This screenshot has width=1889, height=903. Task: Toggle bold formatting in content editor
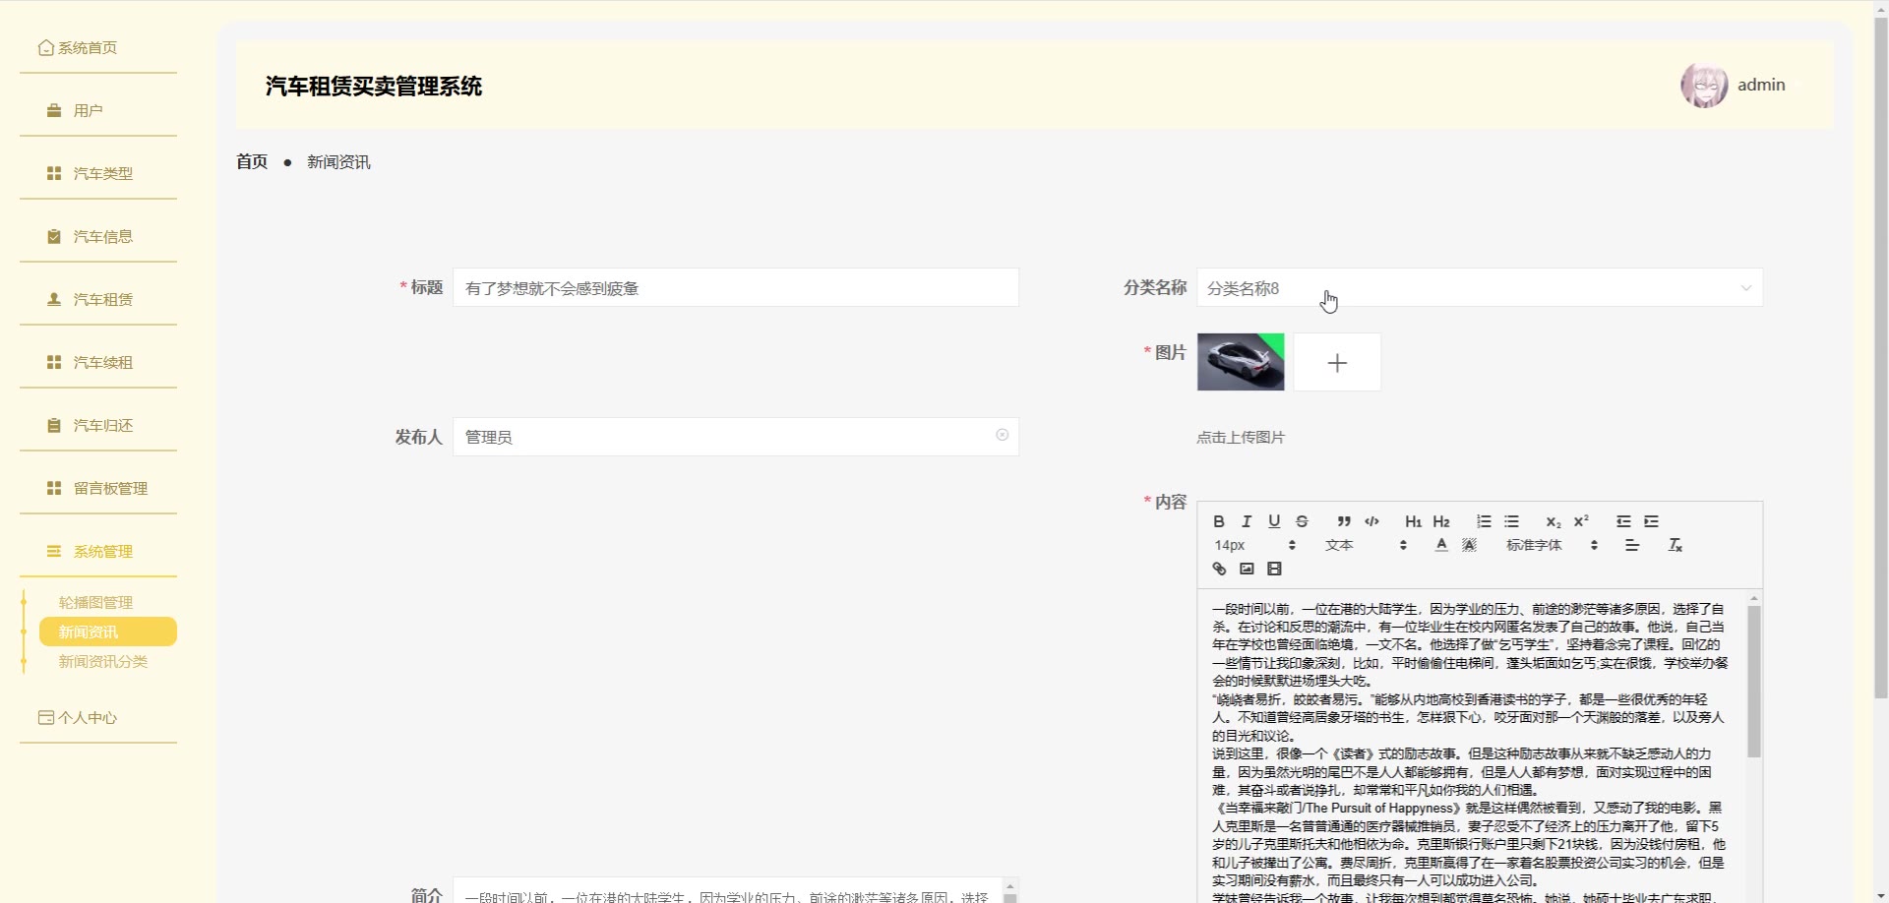click(x=1219, y=521)
